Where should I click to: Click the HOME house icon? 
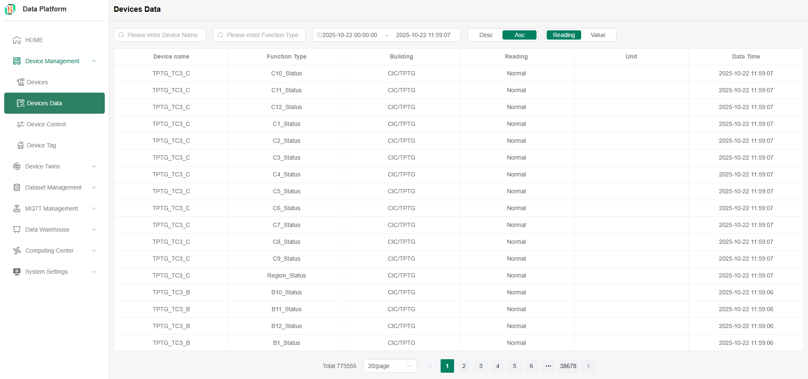pos(17,40)
